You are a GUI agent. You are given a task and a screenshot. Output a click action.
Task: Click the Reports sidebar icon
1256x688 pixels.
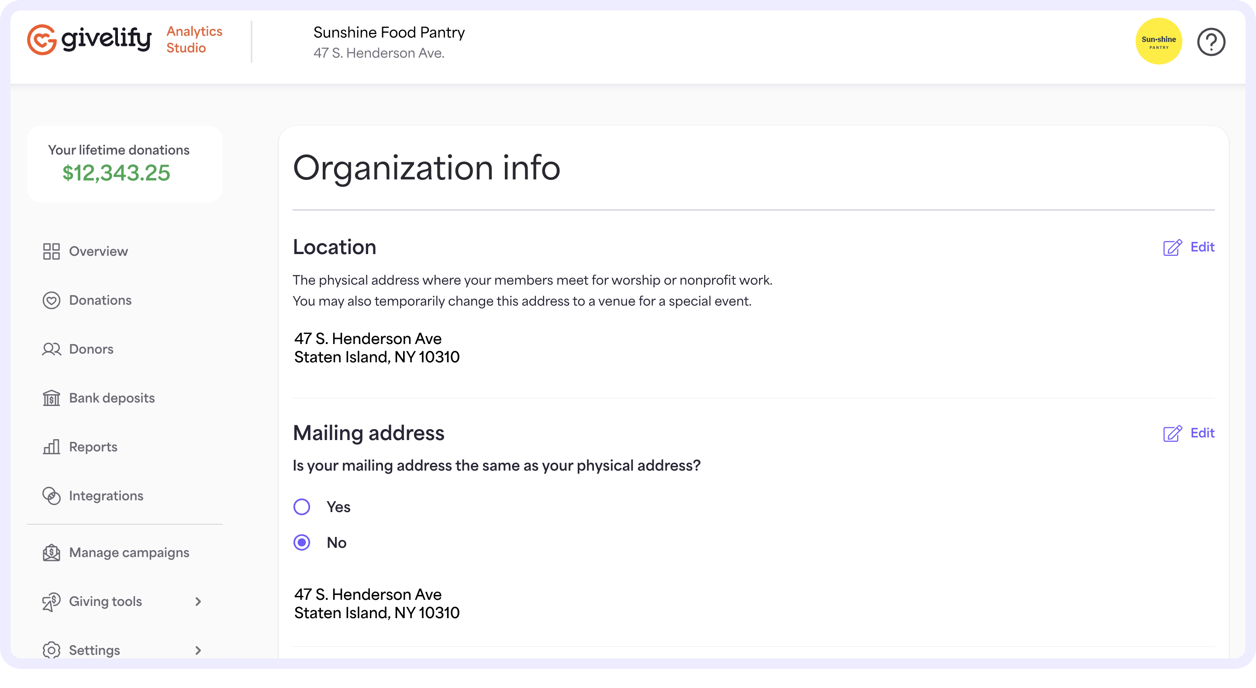point(50,447)
